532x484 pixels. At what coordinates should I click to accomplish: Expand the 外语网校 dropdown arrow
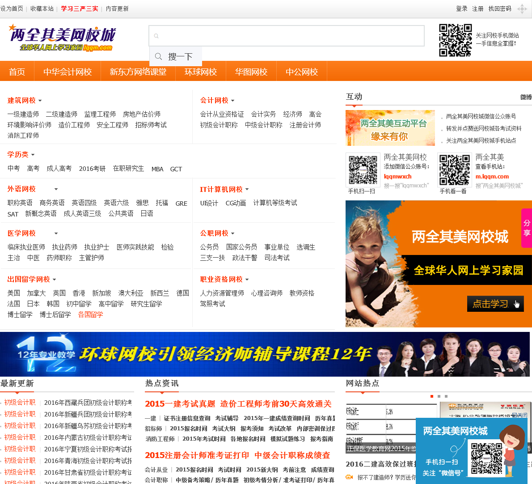coord(56,189)
